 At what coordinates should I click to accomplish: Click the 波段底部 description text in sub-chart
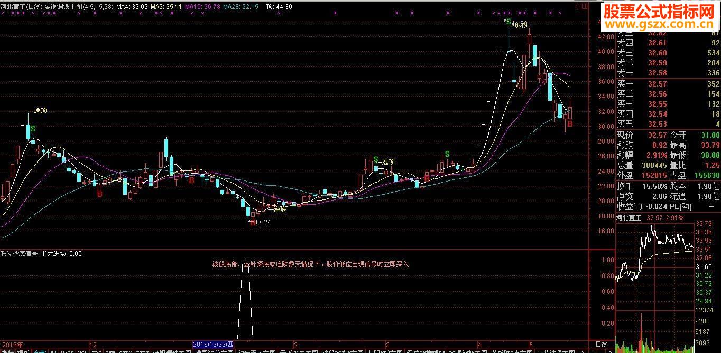click(310, 264)
